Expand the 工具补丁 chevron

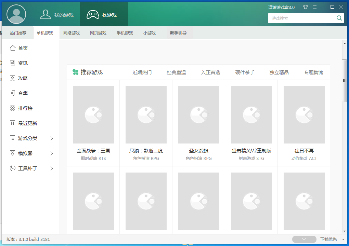pos(52,168)
